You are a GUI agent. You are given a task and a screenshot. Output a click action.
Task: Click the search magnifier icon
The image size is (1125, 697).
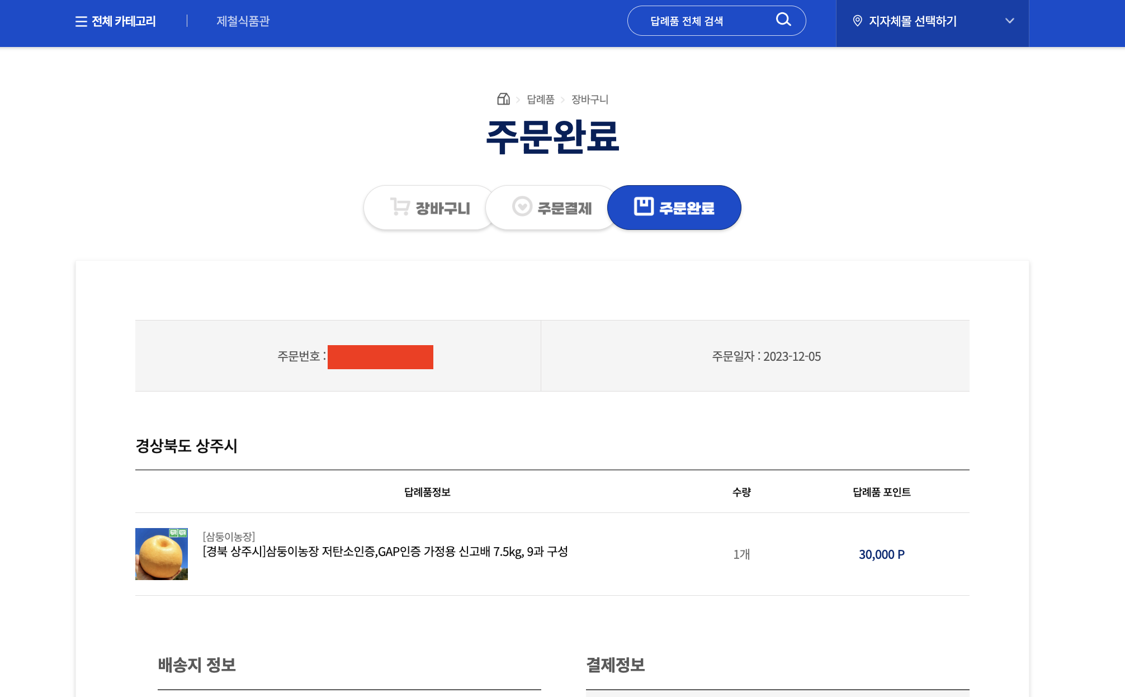tap(783, 20)
